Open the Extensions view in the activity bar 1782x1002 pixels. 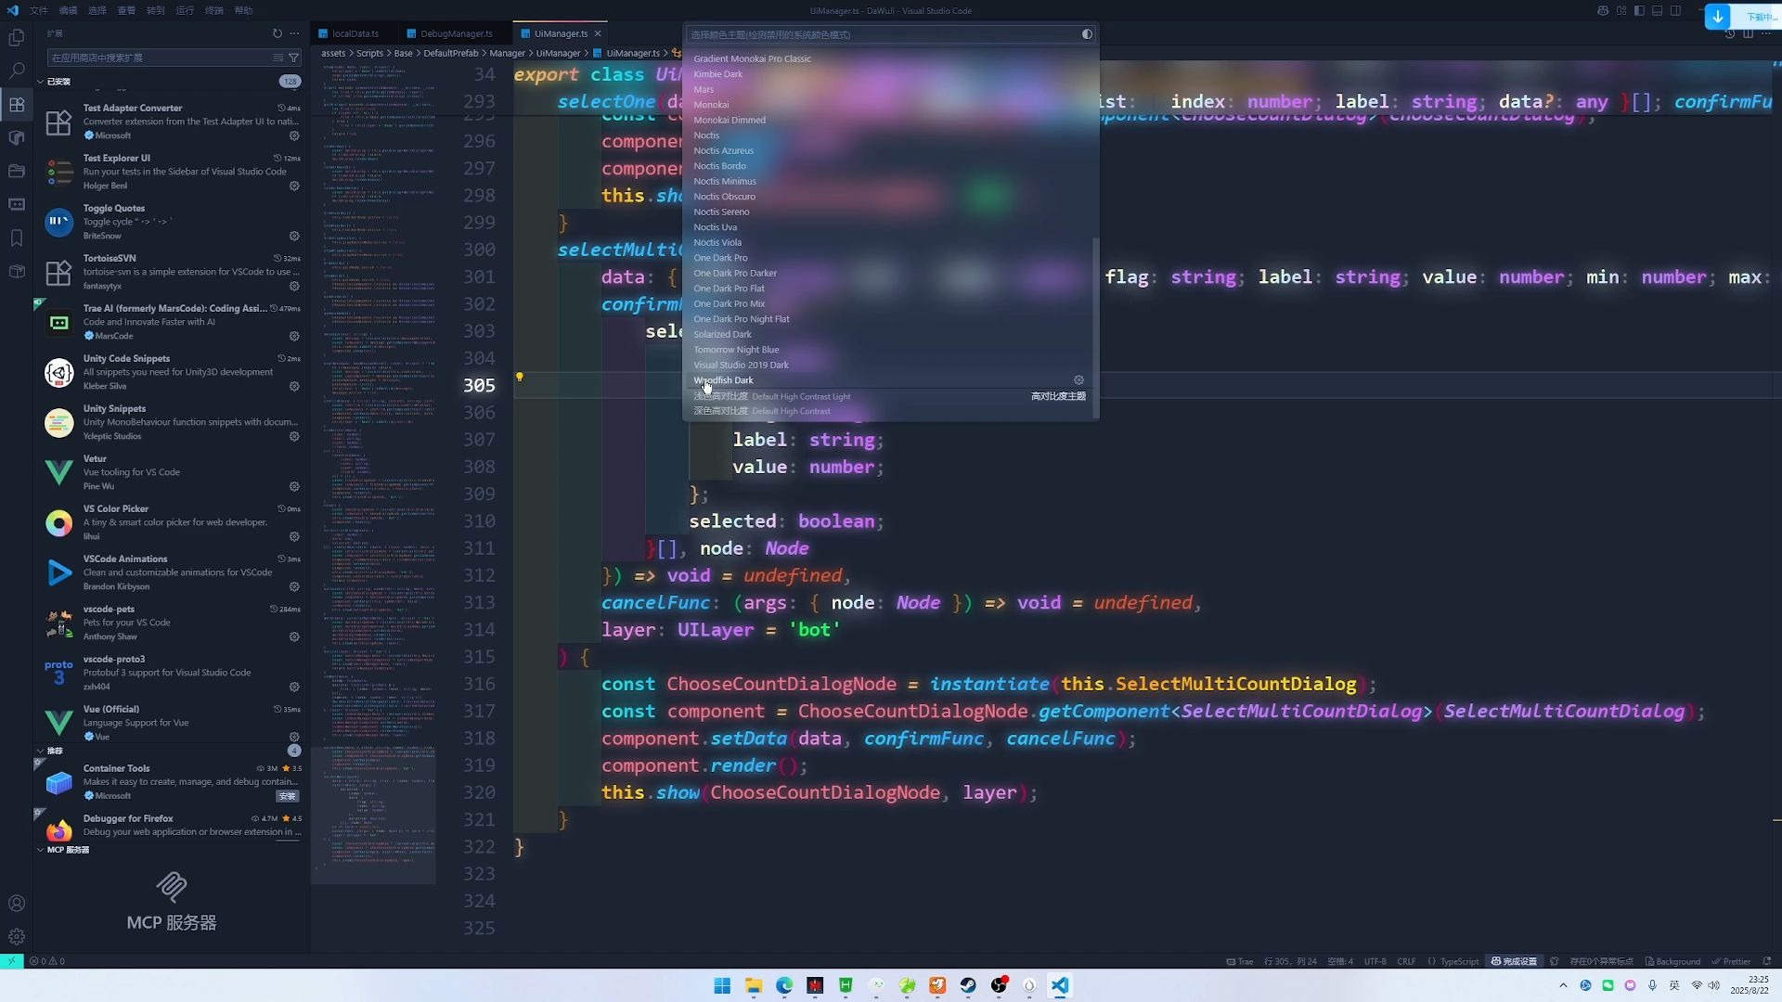[17, 105]
